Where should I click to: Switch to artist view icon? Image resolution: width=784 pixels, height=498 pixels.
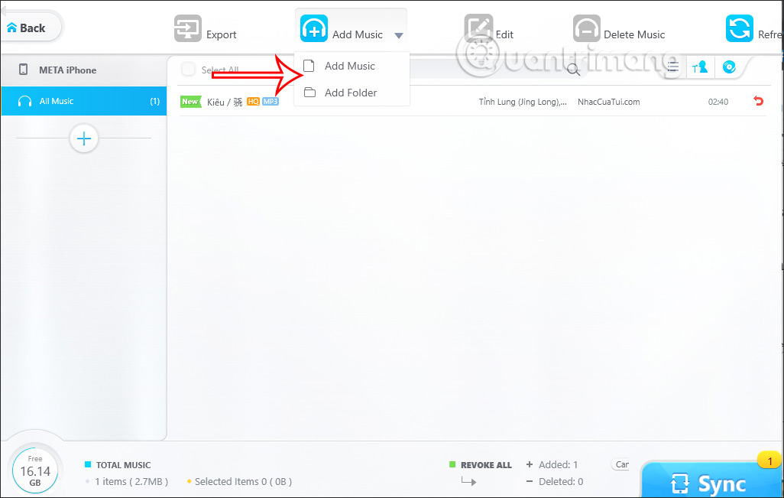(700, 67)
